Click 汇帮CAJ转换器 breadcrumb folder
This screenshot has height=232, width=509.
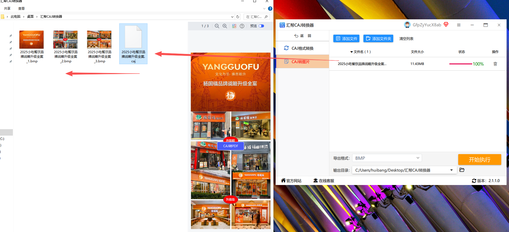pyautogui.click(x=51, y=17)
